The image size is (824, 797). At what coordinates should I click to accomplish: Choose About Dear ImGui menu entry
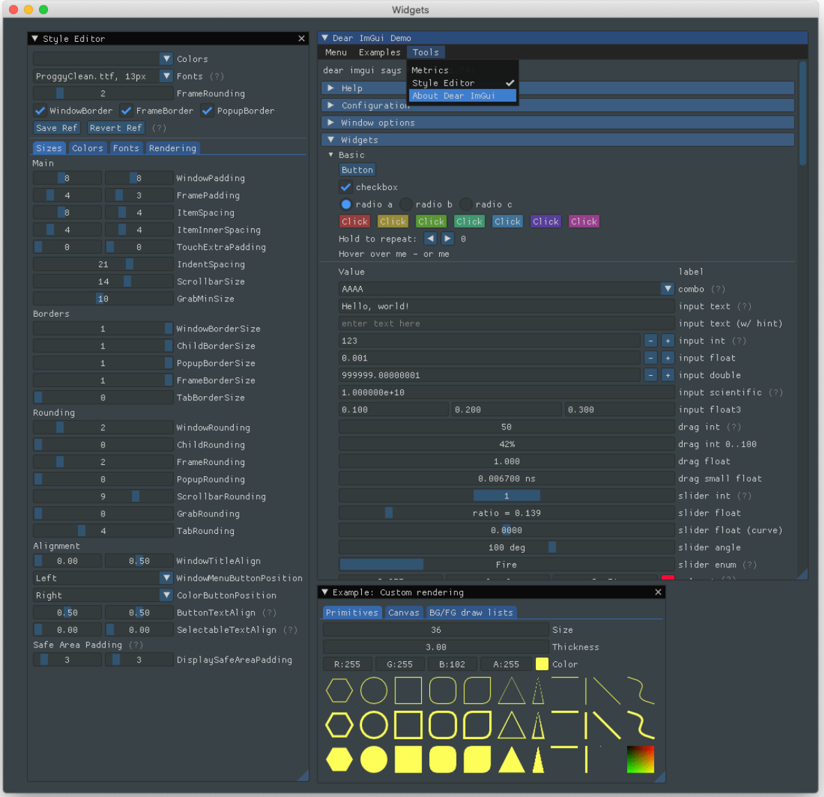point(462,96)
